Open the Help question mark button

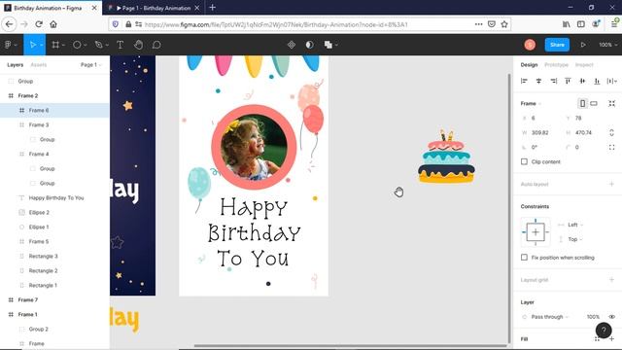(604, 330)
